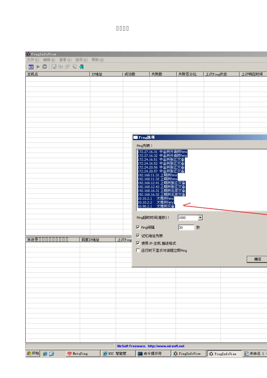267x378 pixels.
Task: Open the 选项(O) menu
Action: click(81, 60)
